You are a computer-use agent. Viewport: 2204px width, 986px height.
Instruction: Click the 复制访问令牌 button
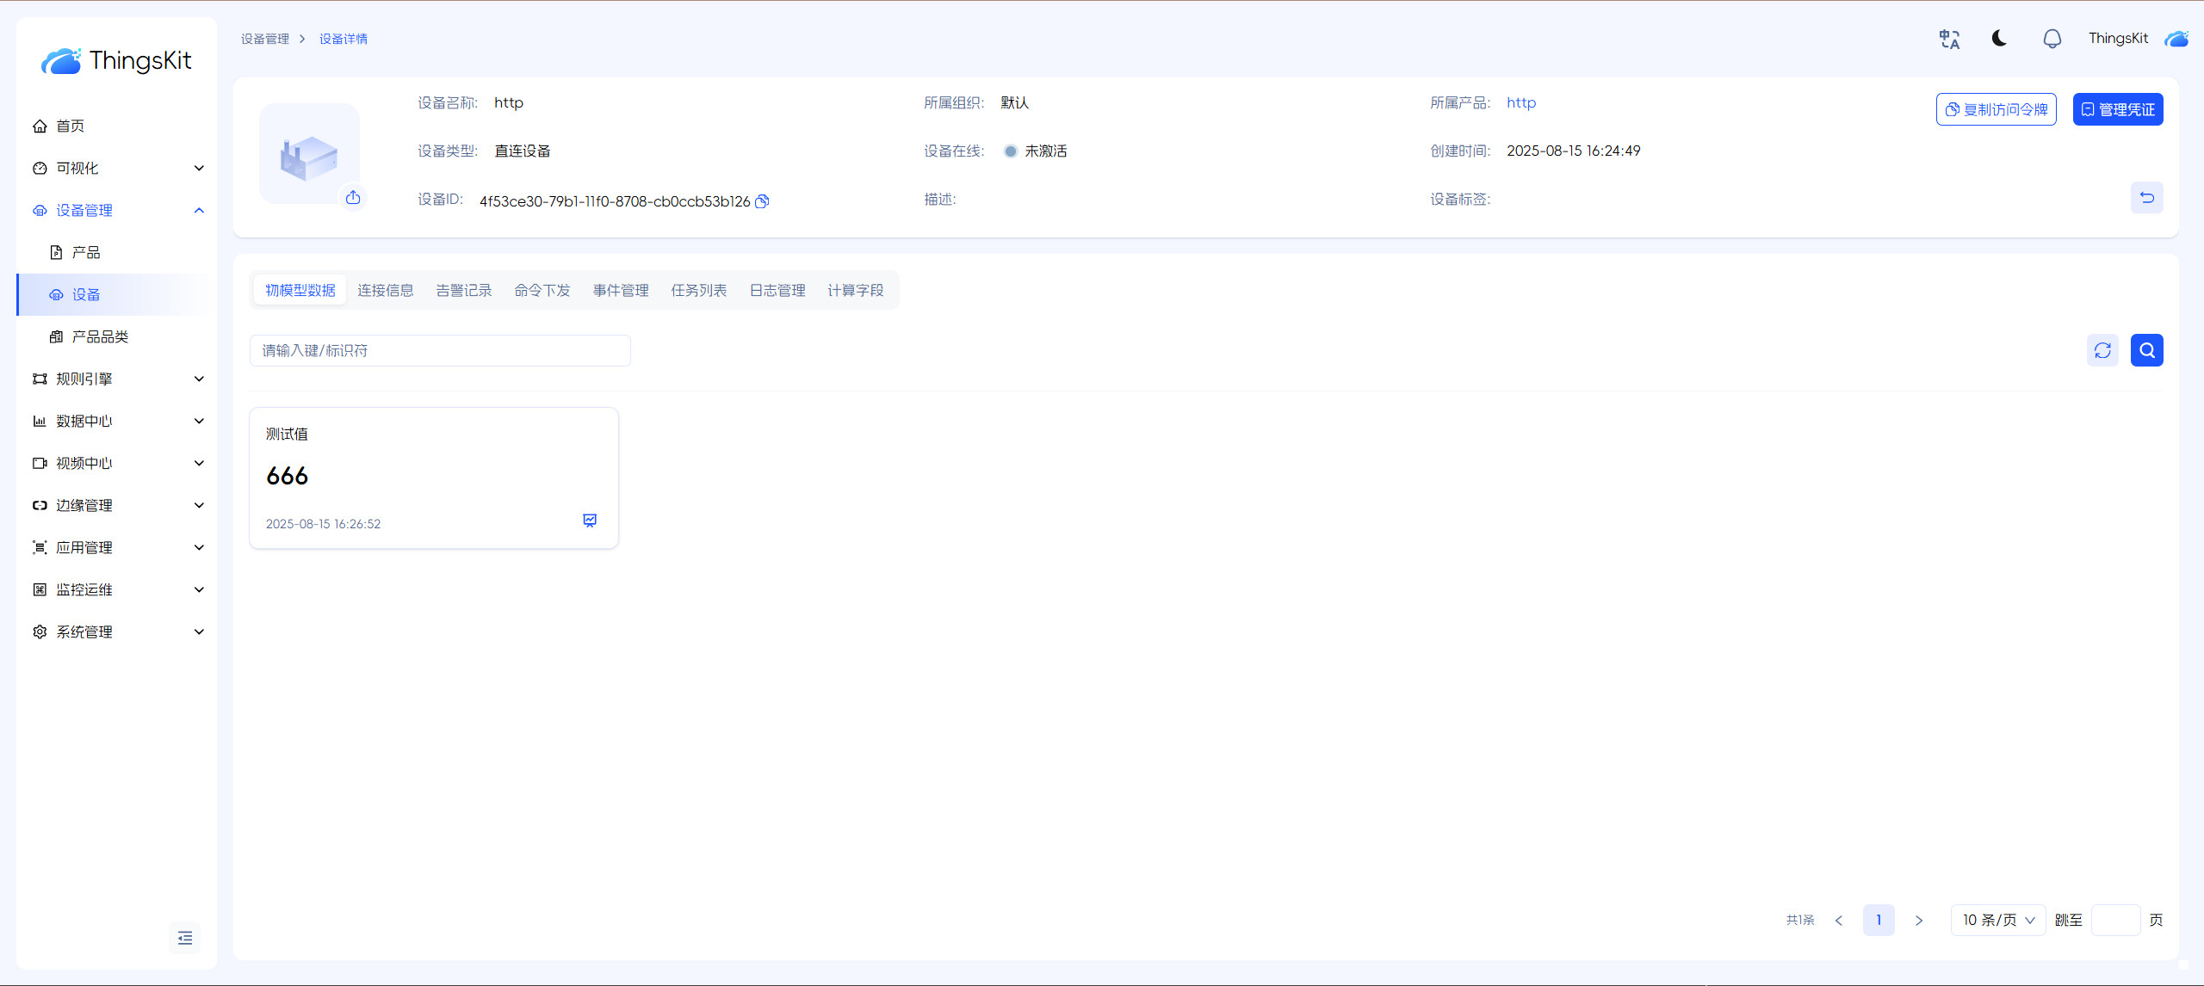1996,109
